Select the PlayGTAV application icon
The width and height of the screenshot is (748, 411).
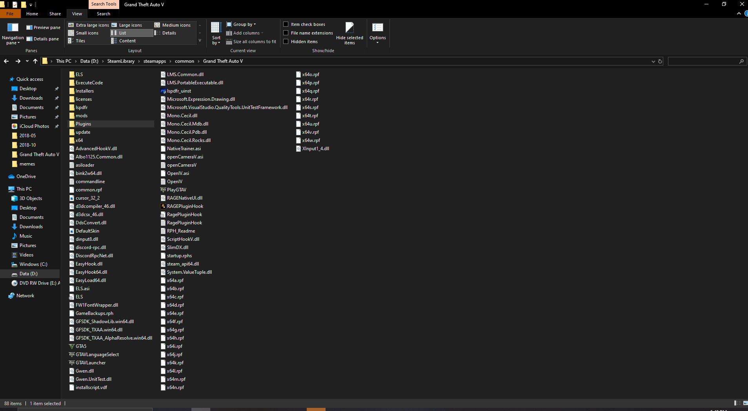pos(163,190)
